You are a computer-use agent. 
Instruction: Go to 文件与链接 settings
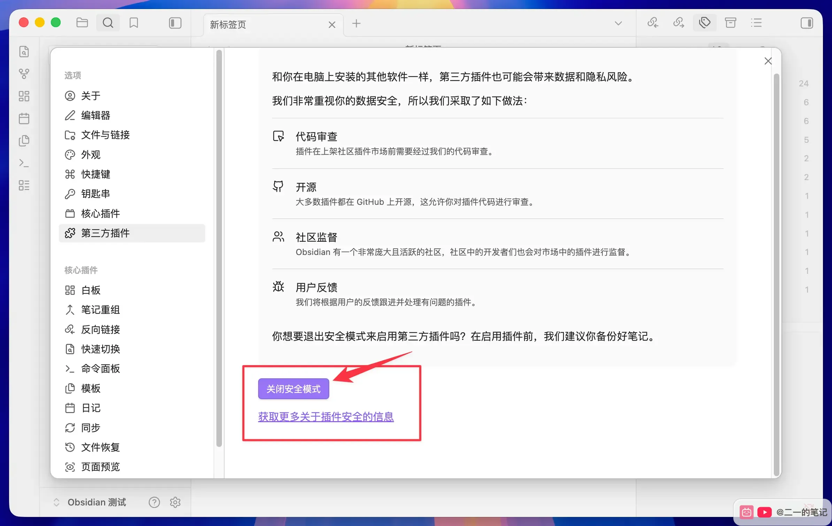(x=132, y=135)
